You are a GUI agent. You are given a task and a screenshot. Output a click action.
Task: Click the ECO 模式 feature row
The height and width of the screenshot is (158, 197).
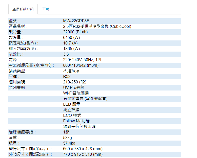click(x=72, y=115)
